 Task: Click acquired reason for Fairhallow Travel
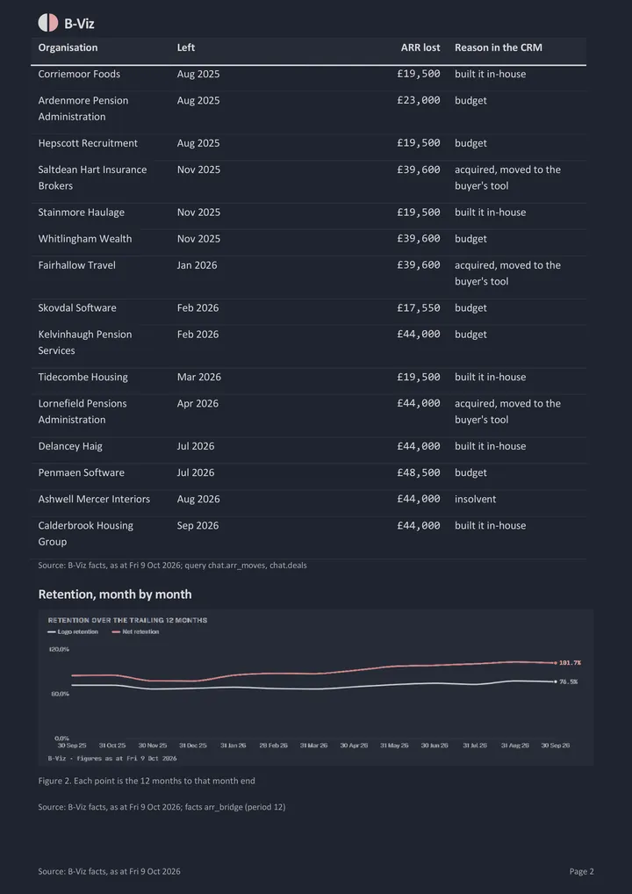pos(507,273)
